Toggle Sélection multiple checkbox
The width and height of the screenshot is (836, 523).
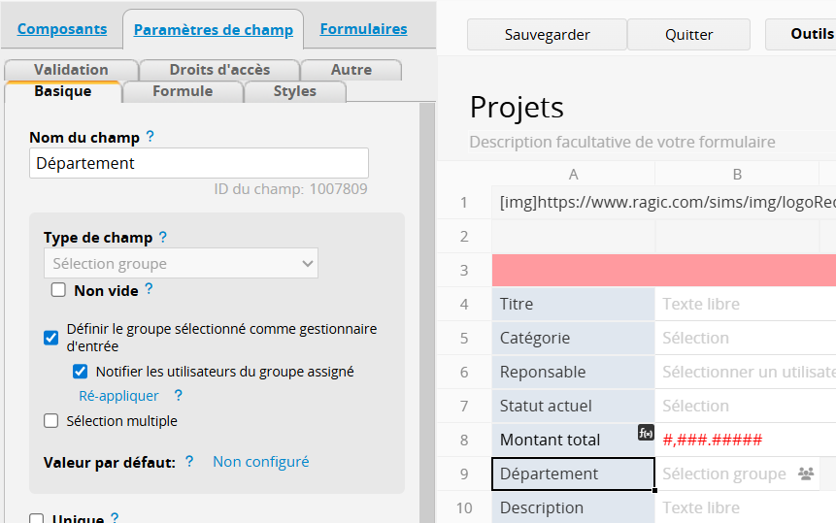(51, 421)
